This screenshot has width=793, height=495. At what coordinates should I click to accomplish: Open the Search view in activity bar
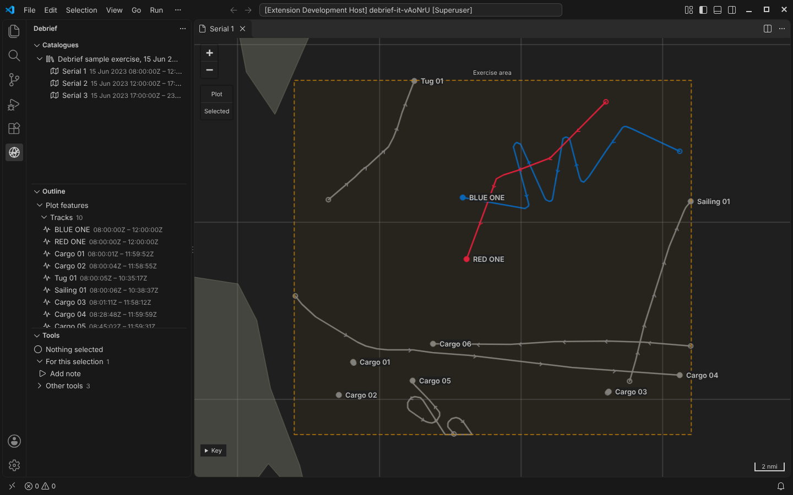pos(14,56)
